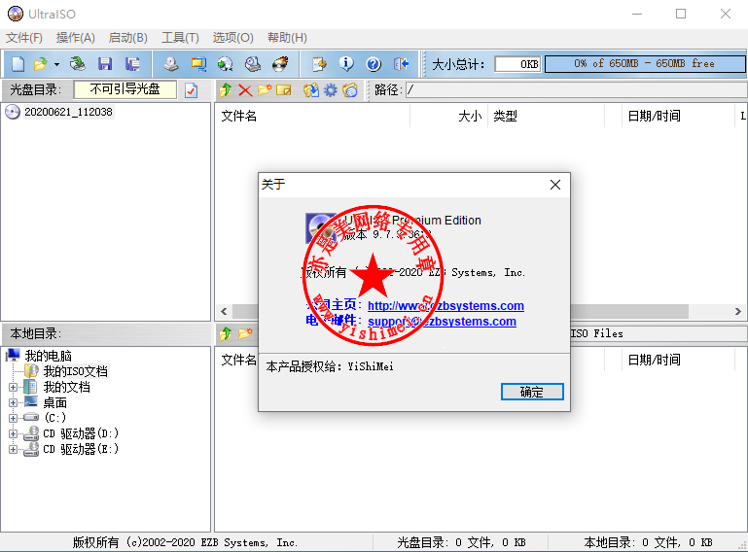This screenshot has height=552, width=748.
Task: Click the Open file folder icon
Action: coord(40,64)
